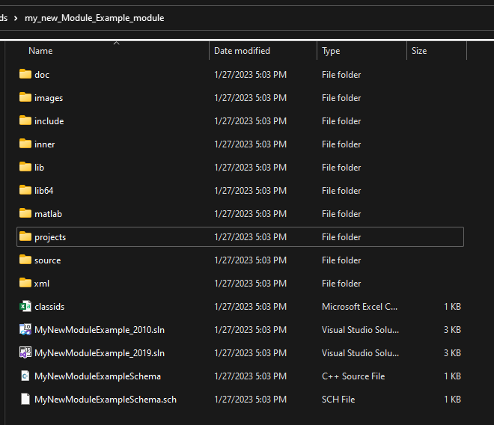Sort the list by Type column
The image size is (494, 425).
(x=331, y=51)
